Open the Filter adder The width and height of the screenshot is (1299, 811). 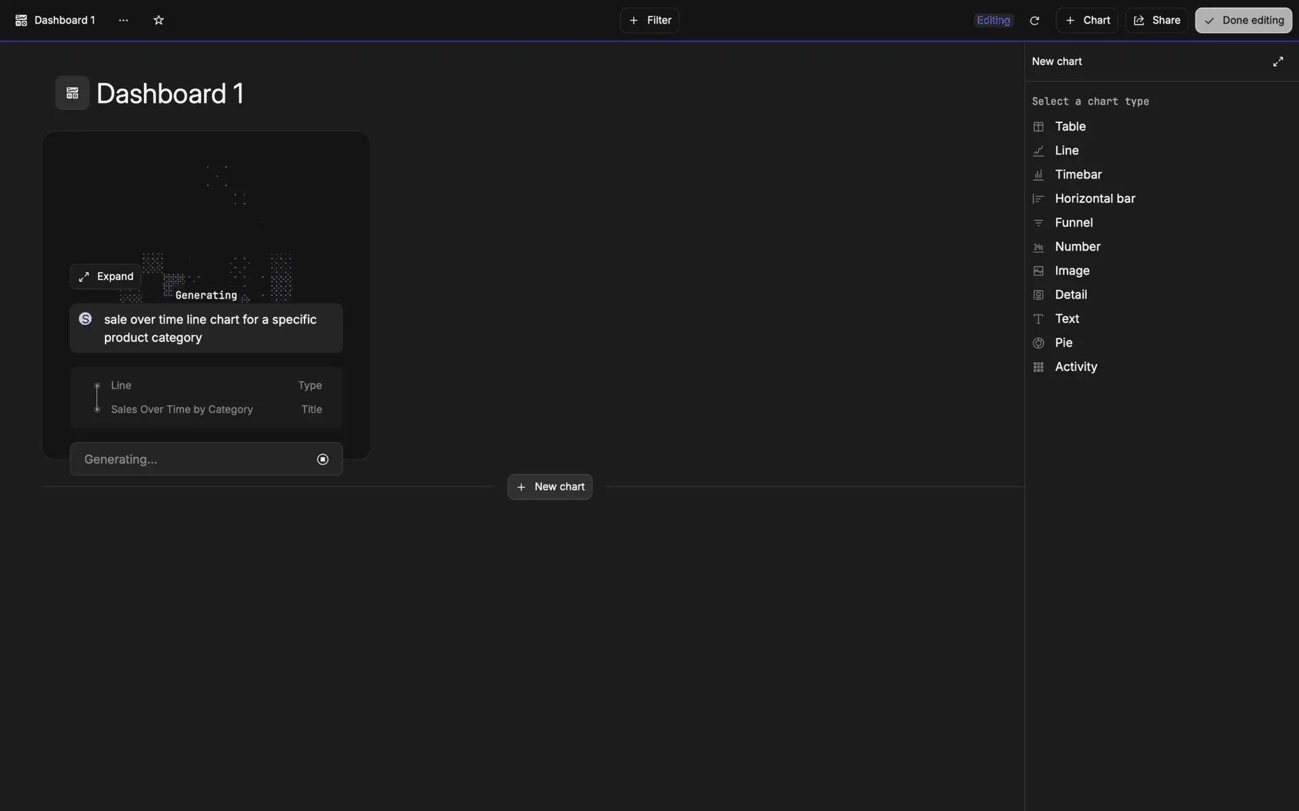click(649, 20)
